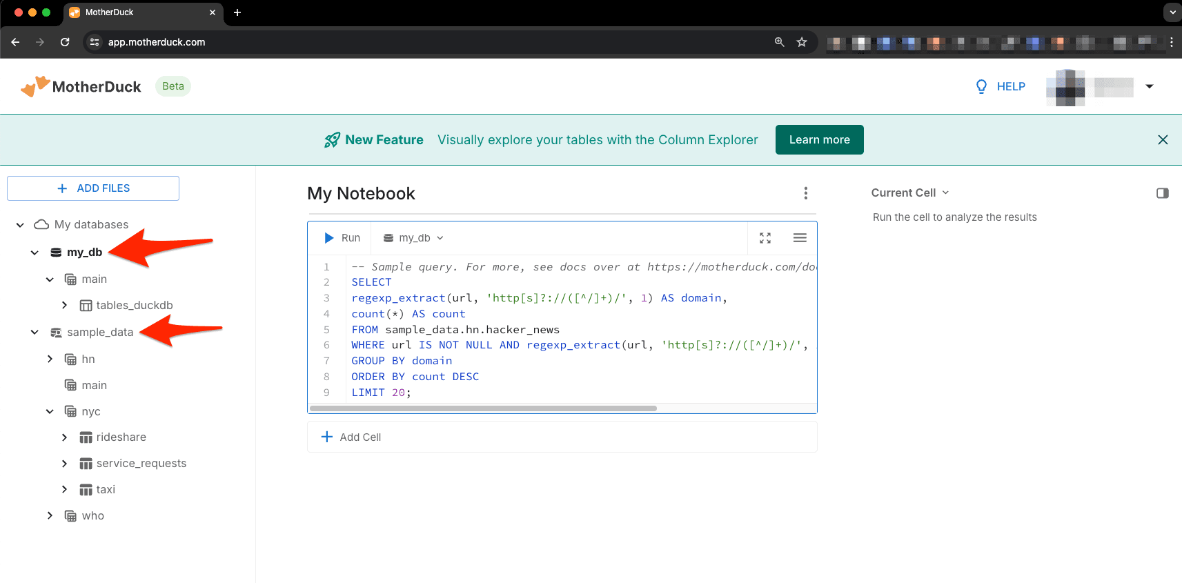The width and height of the screenshot is (1182, 583).
Task: Click the nyc schema icon
Action: pos(70,411)
